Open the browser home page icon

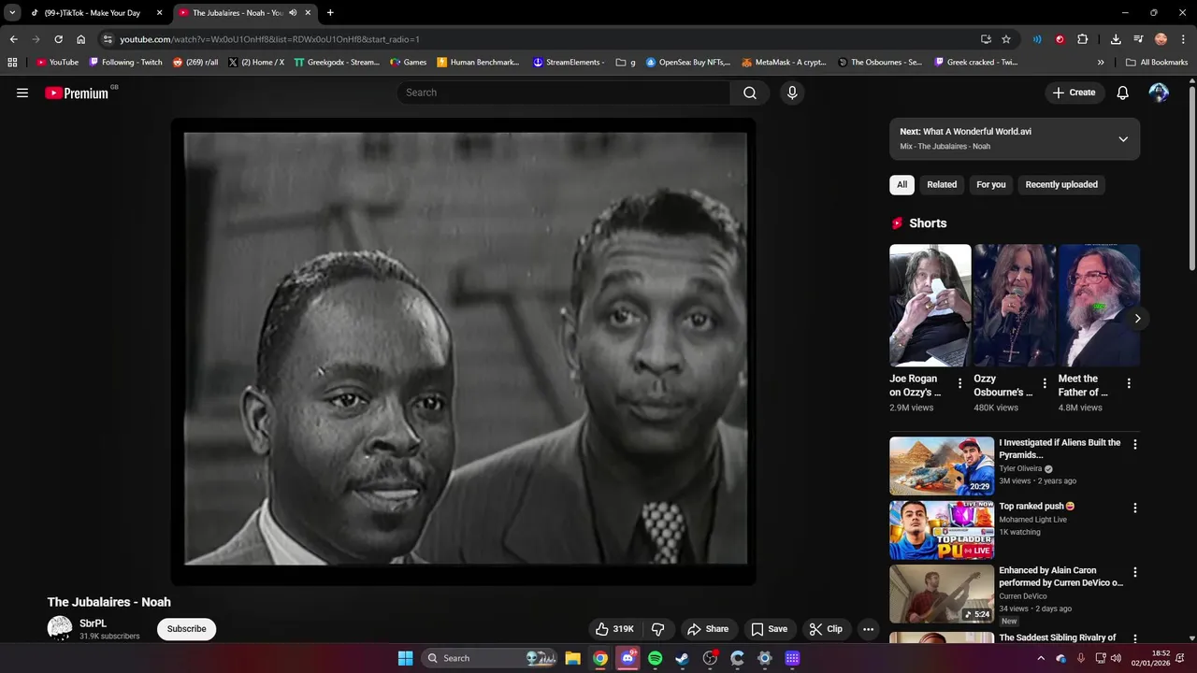pos(81,39)
